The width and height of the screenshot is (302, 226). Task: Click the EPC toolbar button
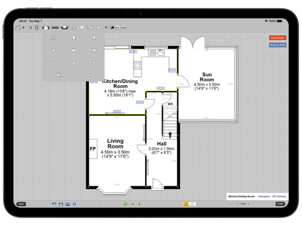118,28
